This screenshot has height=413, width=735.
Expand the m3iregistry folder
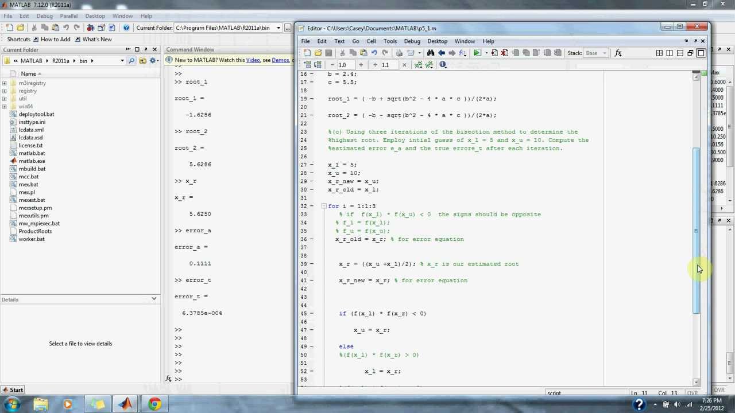(5, 83)
